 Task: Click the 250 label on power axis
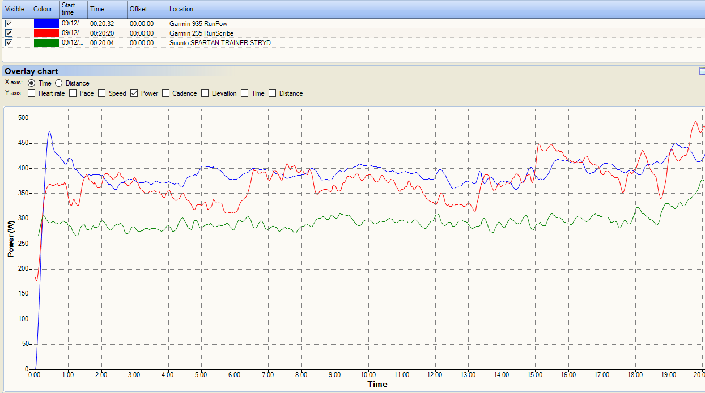(23, 244)
